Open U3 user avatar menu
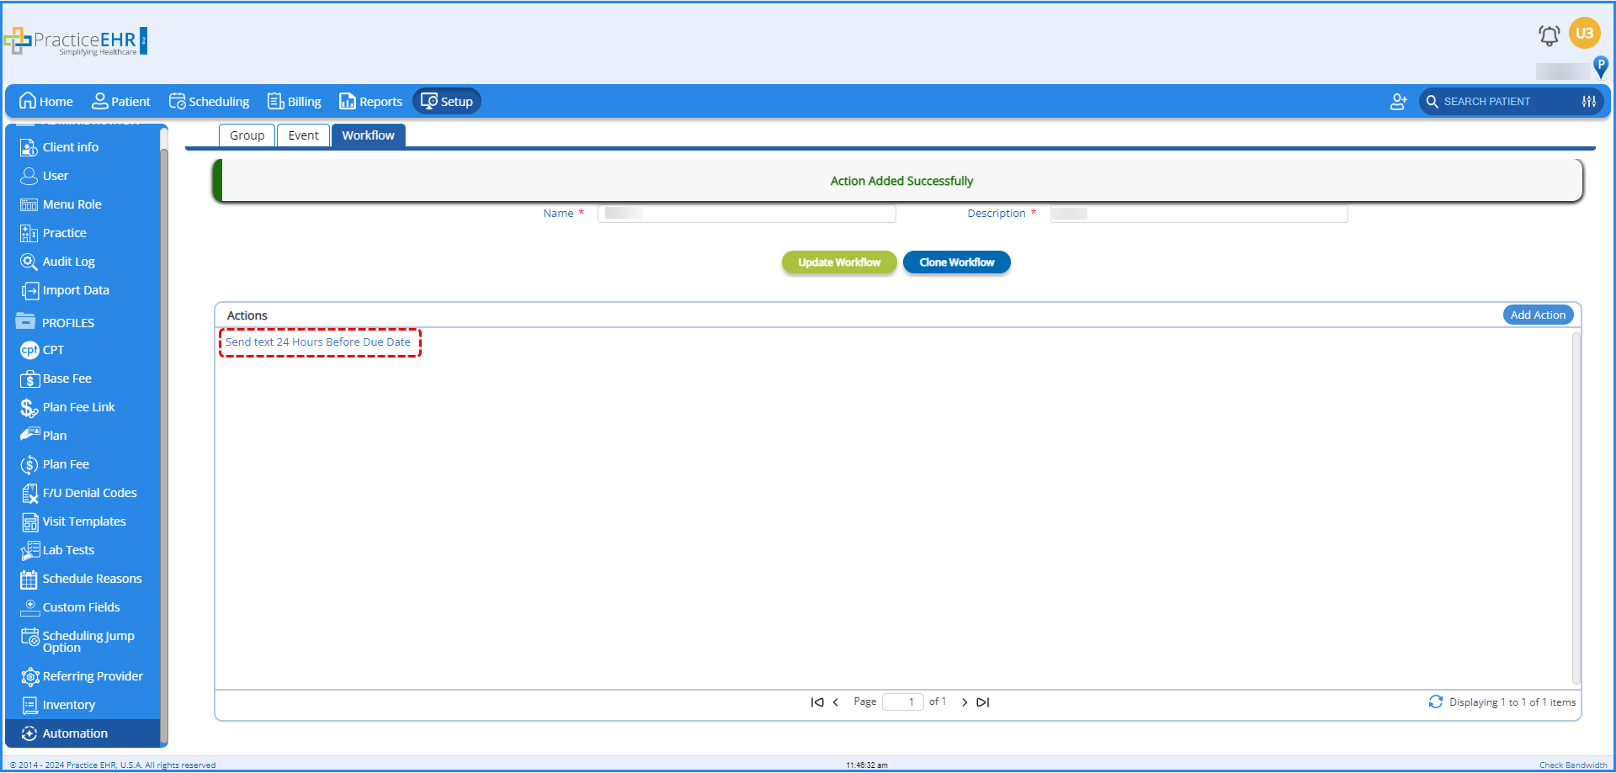Image resolution: width=1616 pixels, height=773 pixels. [1585, 34]
